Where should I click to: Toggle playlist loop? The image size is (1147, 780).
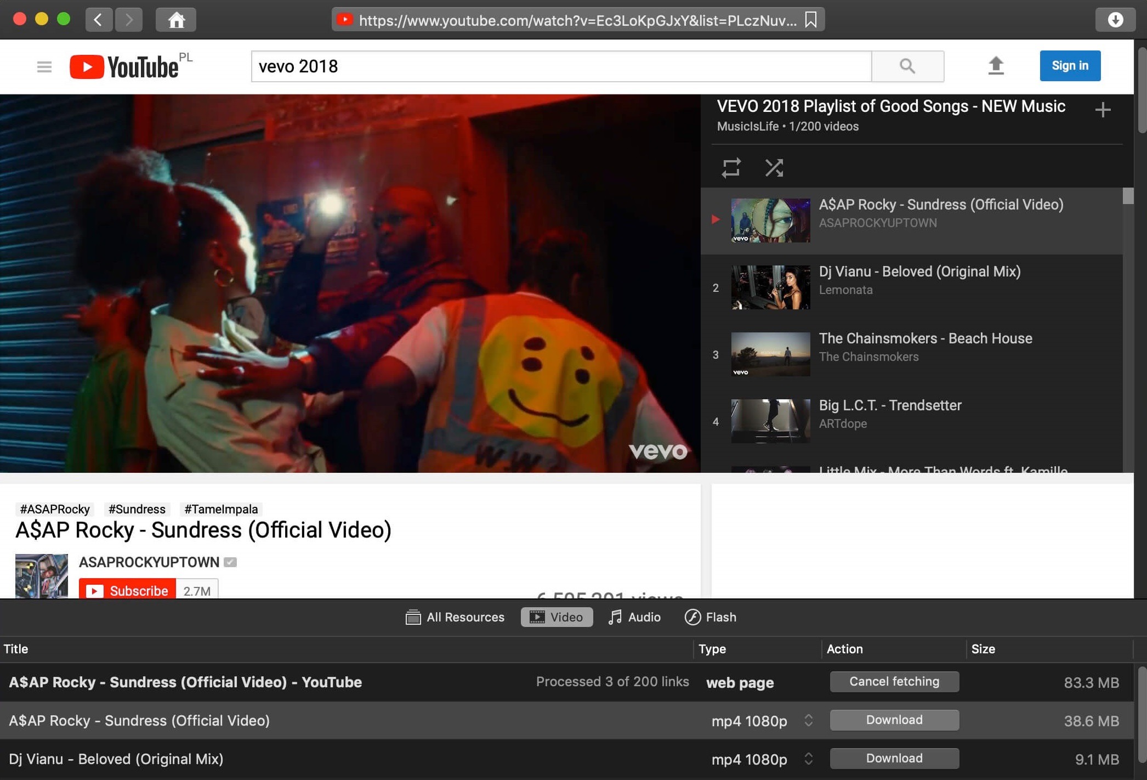pos(731,168)
